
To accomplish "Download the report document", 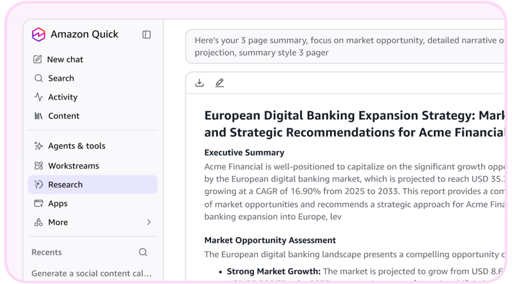I will tap(200, 83).
